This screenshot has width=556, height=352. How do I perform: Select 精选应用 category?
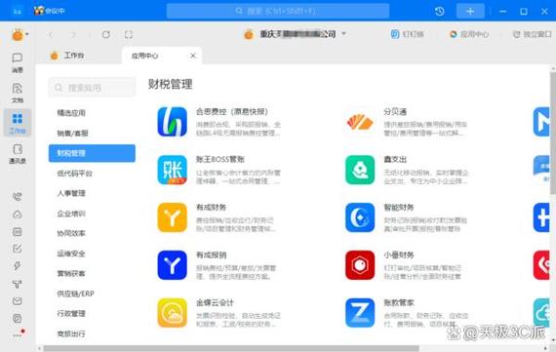click(x=71, y=113)
